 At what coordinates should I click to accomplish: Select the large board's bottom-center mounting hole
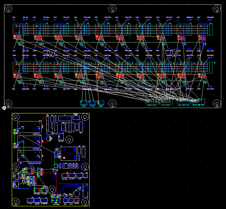pos(112,103)
